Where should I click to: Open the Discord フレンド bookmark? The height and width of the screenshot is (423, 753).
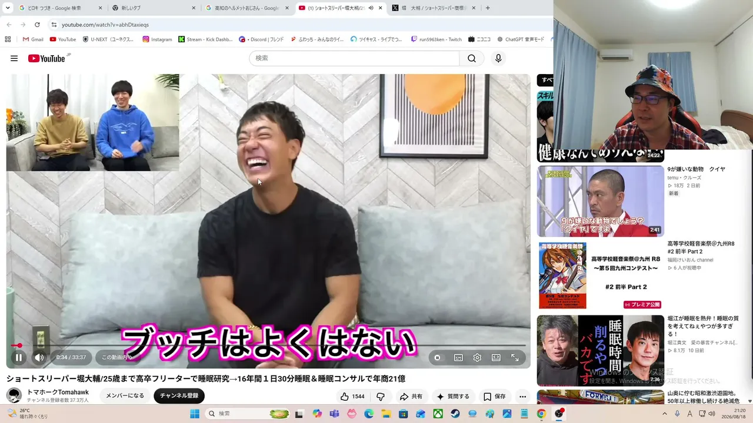tap(261, 39)
